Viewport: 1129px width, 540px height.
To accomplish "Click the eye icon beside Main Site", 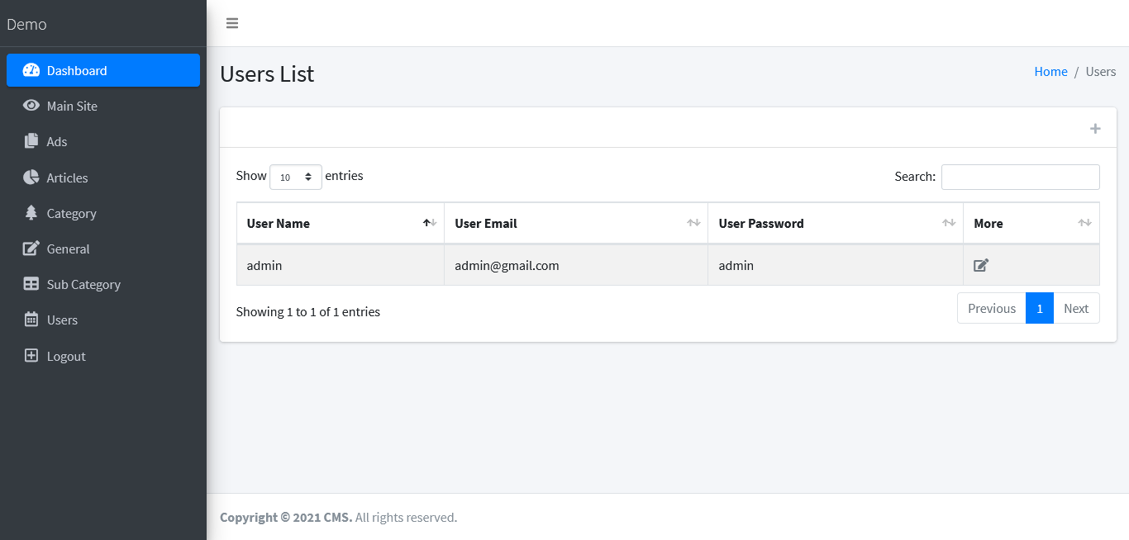I will pyautogui.click(x=31, y=106).
